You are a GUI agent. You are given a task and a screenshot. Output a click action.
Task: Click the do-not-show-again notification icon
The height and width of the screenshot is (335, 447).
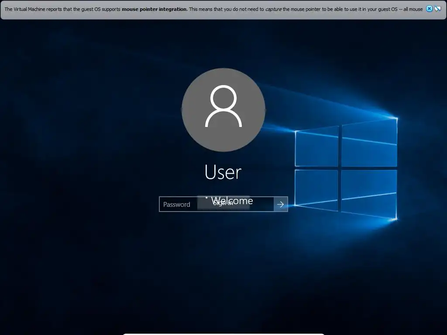point(437,9)
